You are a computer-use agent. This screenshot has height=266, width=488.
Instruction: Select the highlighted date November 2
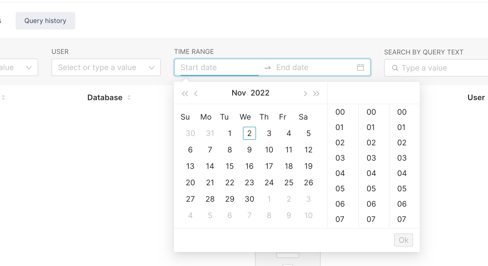[x=249, y=133]
